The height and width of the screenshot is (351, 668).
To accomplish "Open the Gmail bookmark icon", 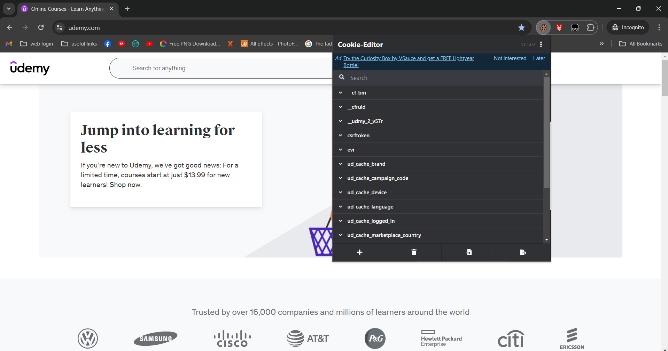I will click(x=9, y=44).
